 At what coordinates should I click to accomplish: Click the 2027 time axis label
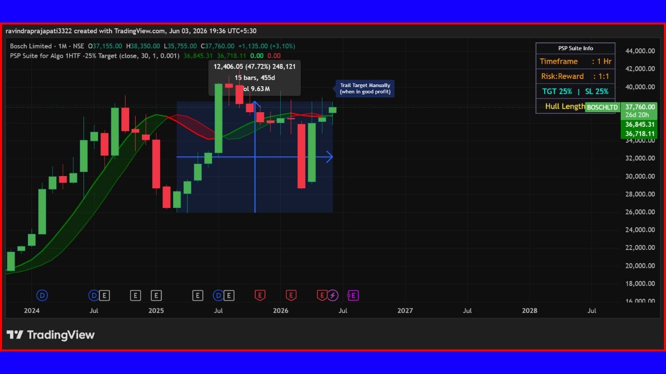pyautogui.click(x=405, y=311)
